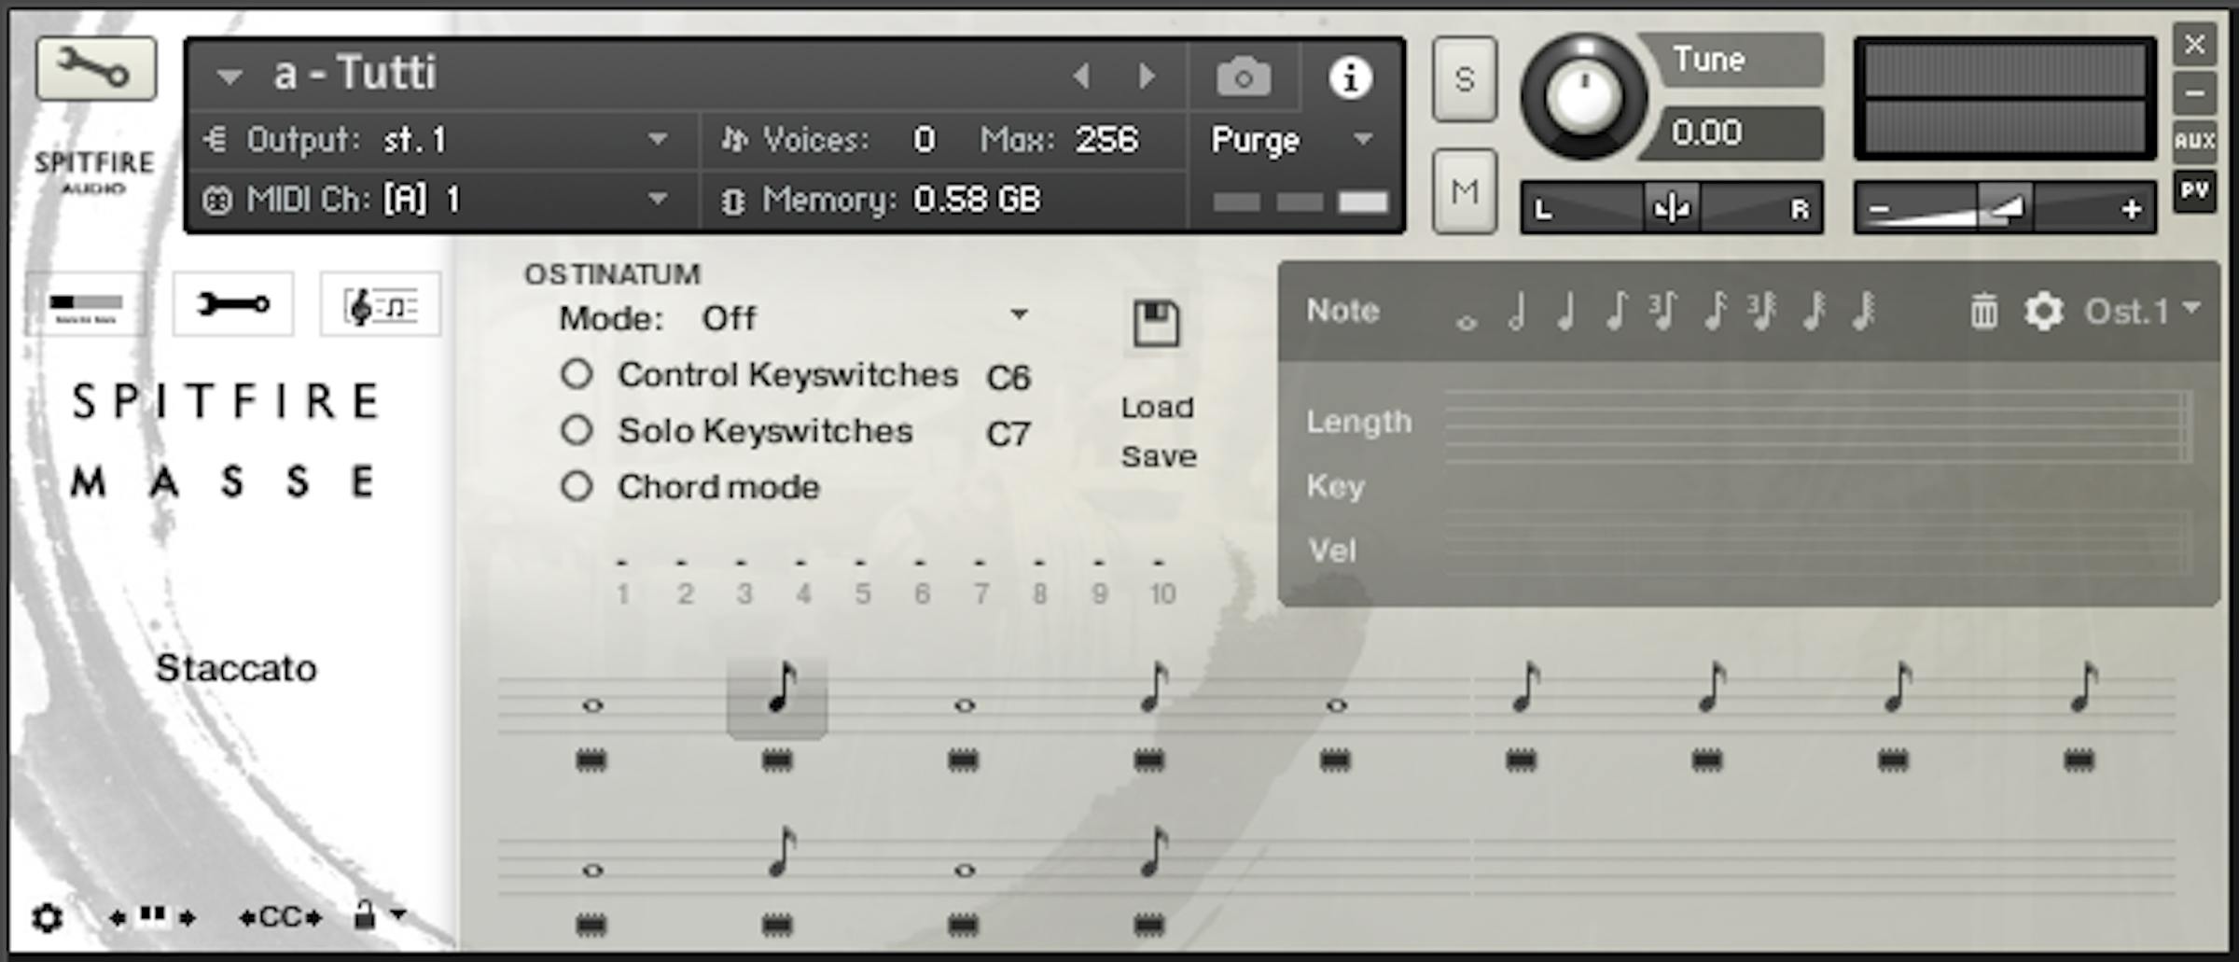The width and height of the screenshot is (2239, 962).
Task: Add a plain eighth note to the pattern
Action: click(1617, 312)
